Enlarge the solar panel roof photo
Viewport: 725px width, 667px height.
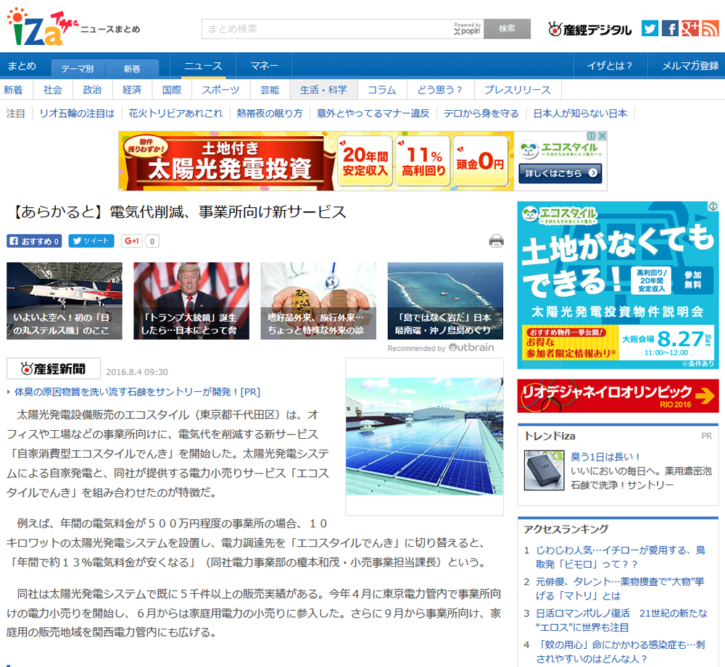tap(424, 436)
